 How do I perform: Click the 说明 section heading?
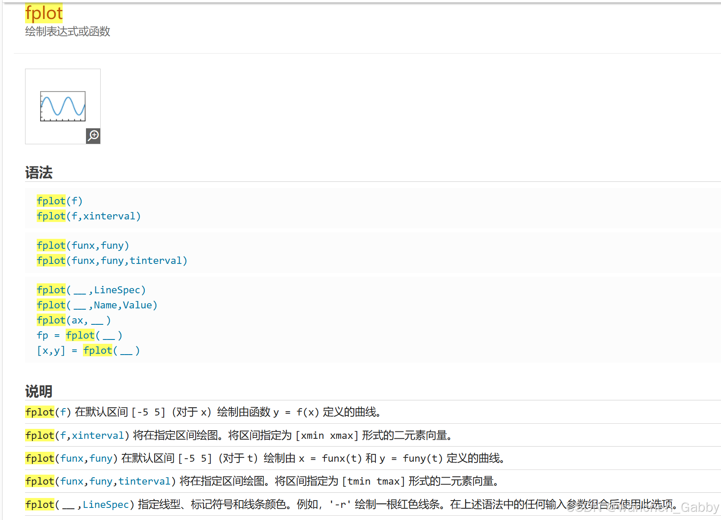pyautogui.click(x=39, y=392)
